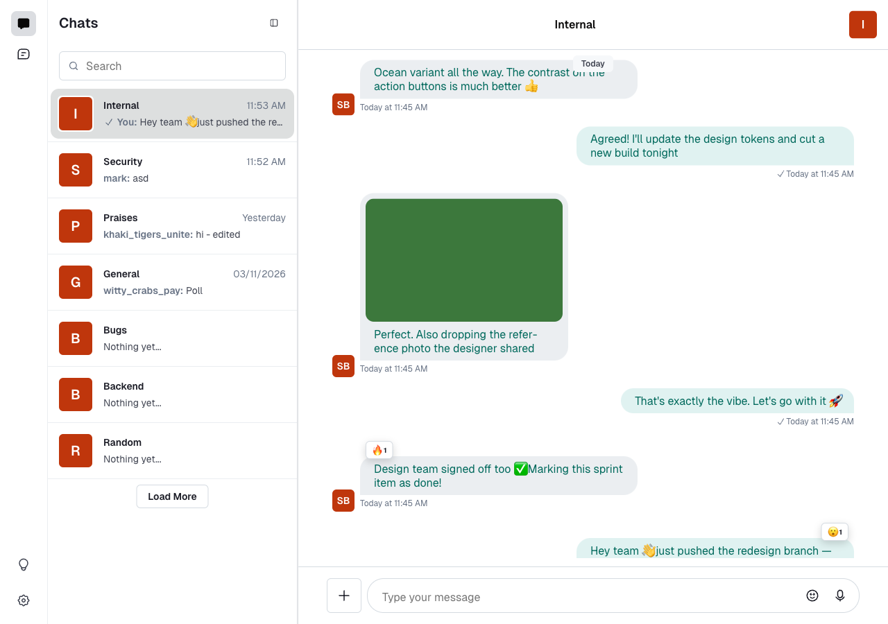
Task: Click the lightbulb icon to switch theme
Action: 23,564
